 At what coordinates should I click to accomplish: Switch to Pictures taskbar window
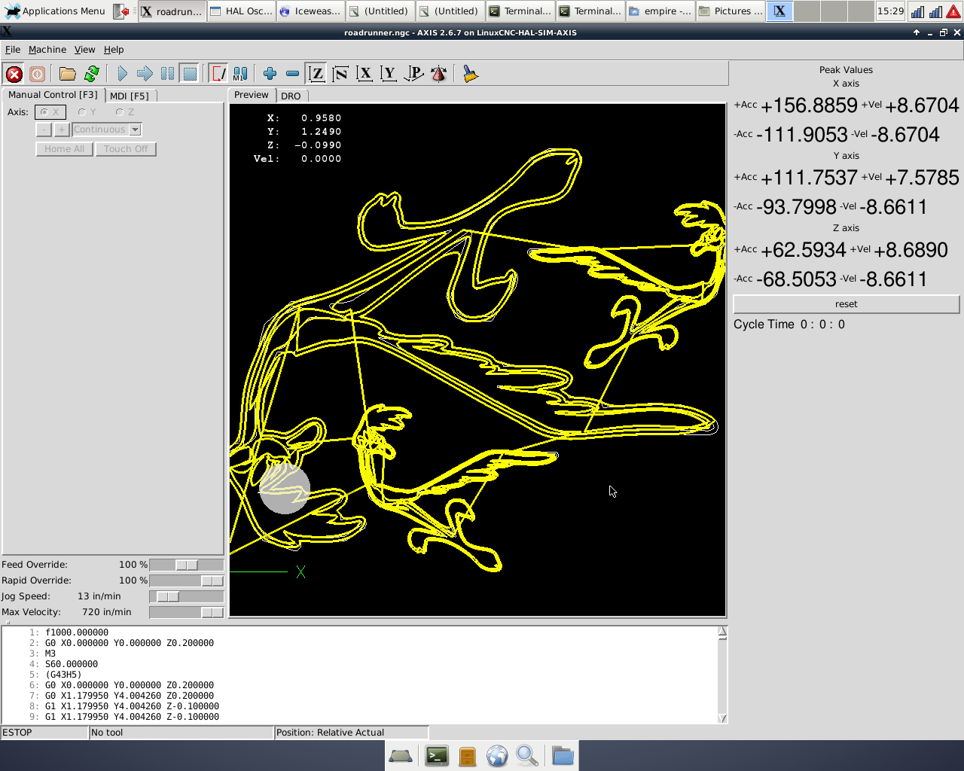click(729, 11)
